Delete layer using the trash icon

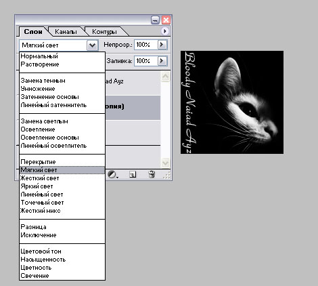click(x=152, y=174)
